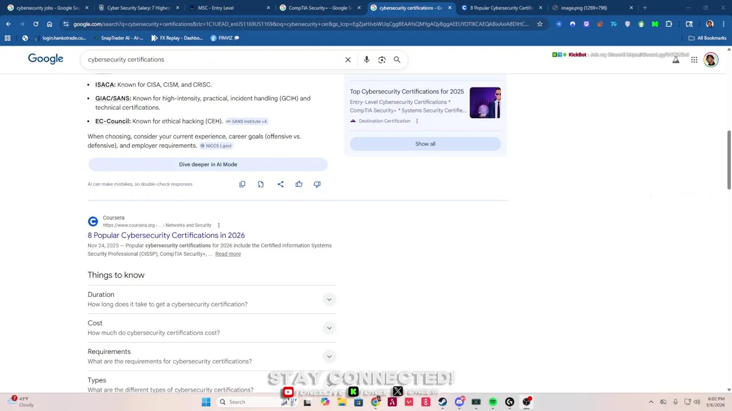Switch to Cyber Security Salary tab
The image size is (732, 411).
(x=138, y=8)
